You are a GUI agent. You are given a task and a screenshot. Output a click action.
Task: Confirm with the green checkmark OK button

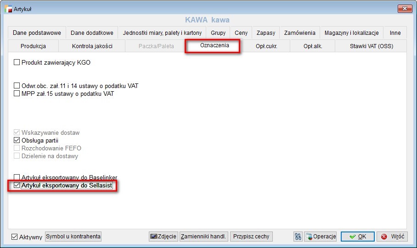pos(358,237)
